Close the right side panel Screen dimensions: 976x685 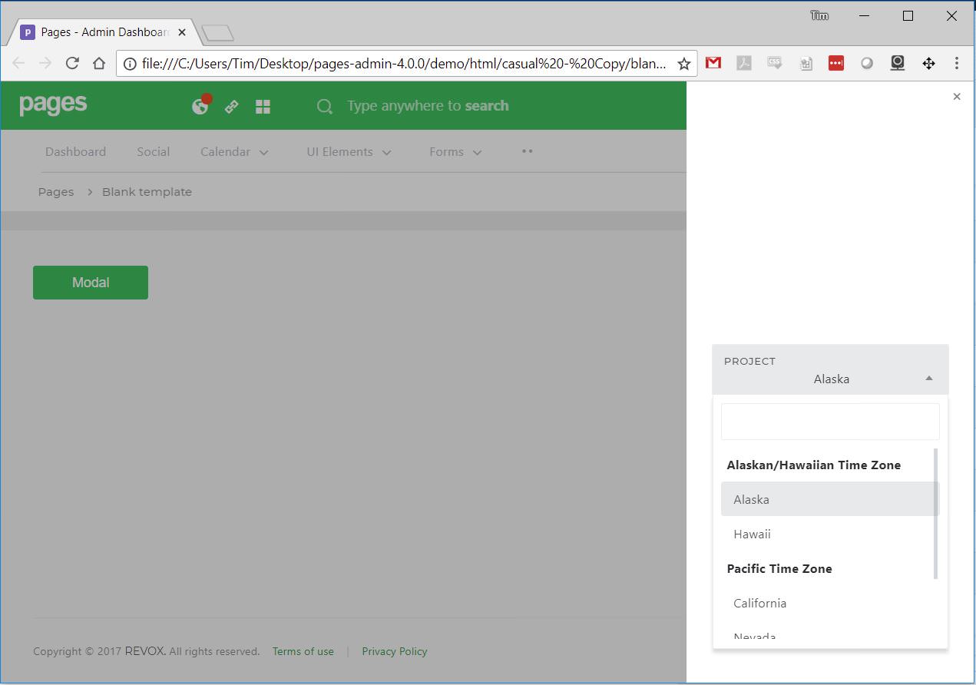pyautogui.click(x=957, y=97)
